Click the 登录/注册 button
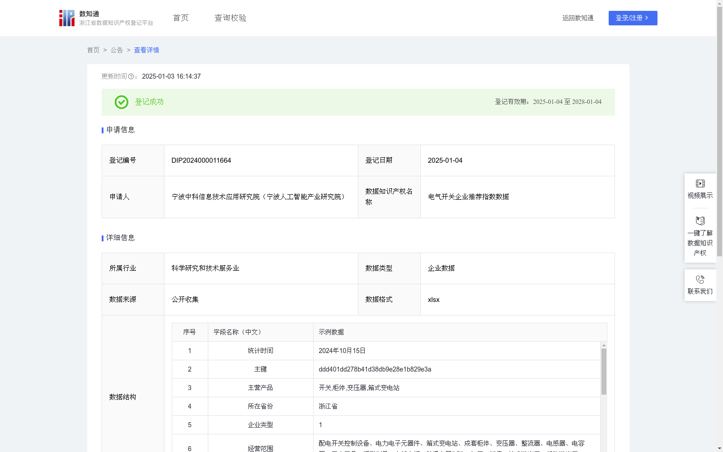Screen dimensions: 723x452 click(633, 18)
